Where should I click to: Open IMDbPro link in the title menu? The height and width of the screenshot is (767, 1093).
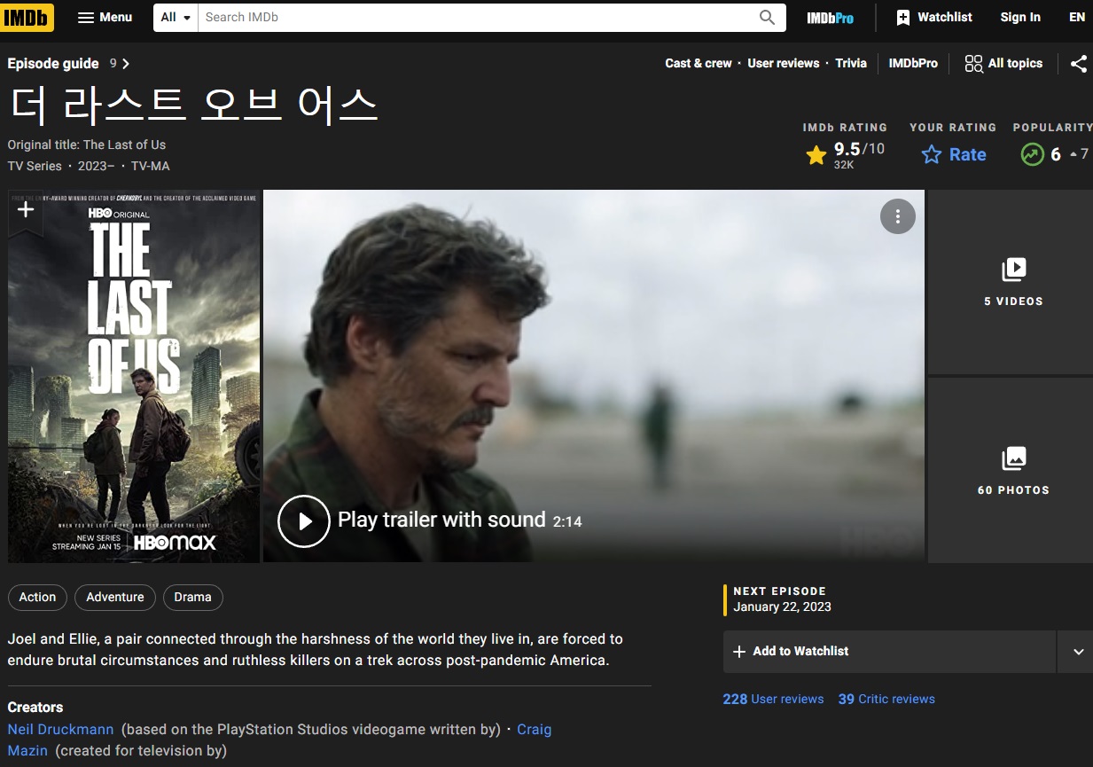pyautogui.click(x=913, y=63)
